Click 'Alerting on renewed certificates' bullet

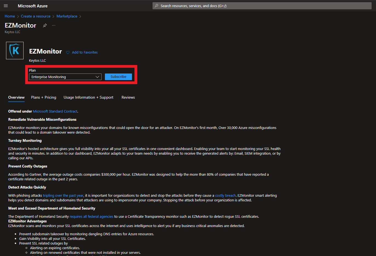click(x=85, y=253)
